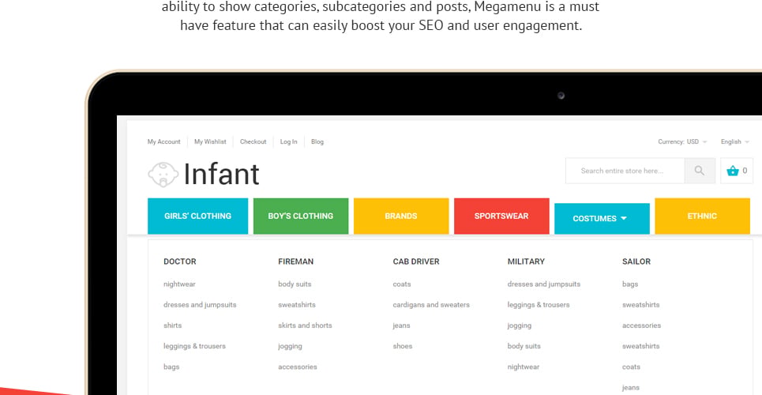762x395 pixels.
Task: Open bags under Doctor
Action: tap(171, 367)
